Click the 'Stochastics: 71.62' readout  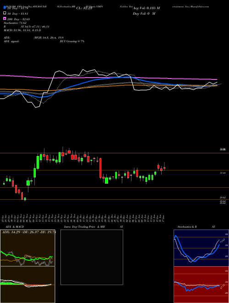pos(15,23)
